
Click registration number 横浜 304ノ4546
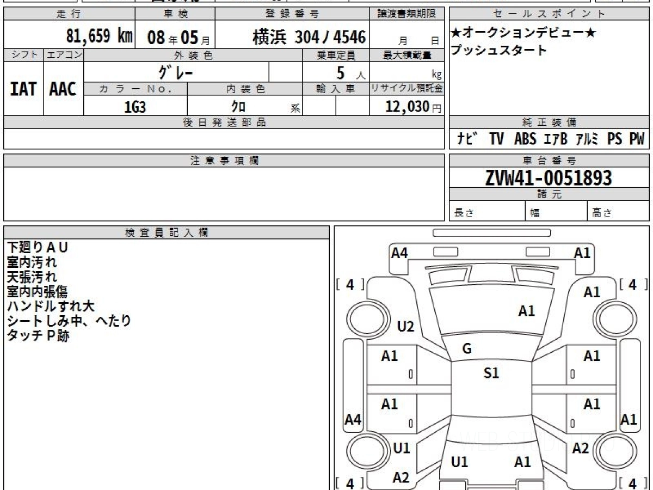pyautogui.click(x=309, y=37)
